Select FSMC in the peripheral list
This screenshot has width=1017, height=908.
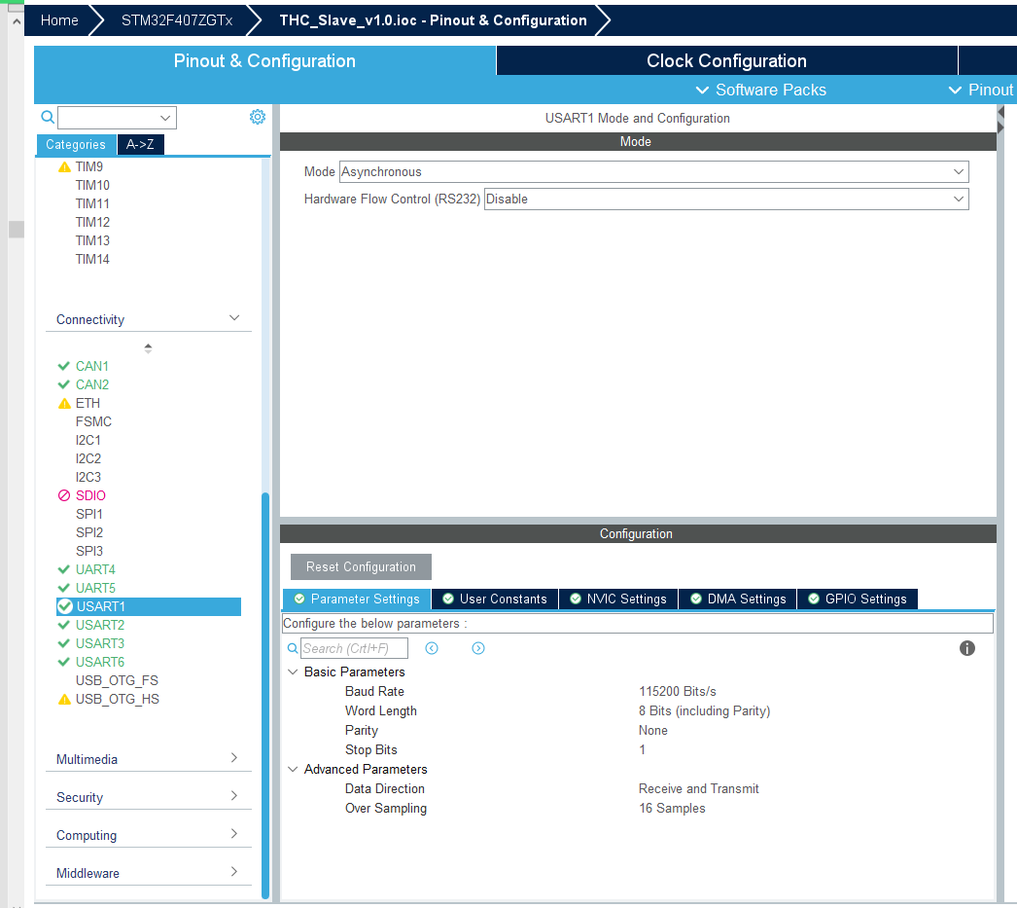click(93, 421)
